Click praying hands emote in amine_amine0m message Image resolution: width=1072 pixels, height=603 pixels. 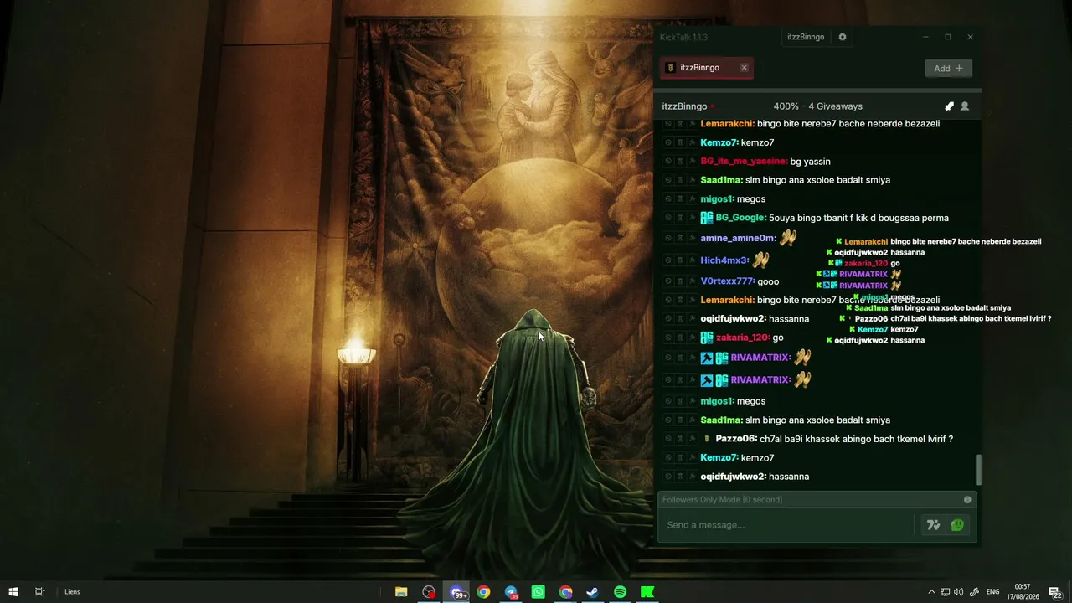787,239
